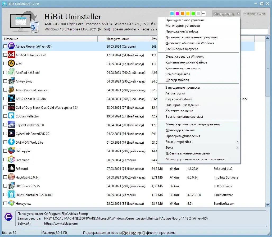
Task: Click the ASUS Xonar D1 Audio icon
Action: coord(11,98)
